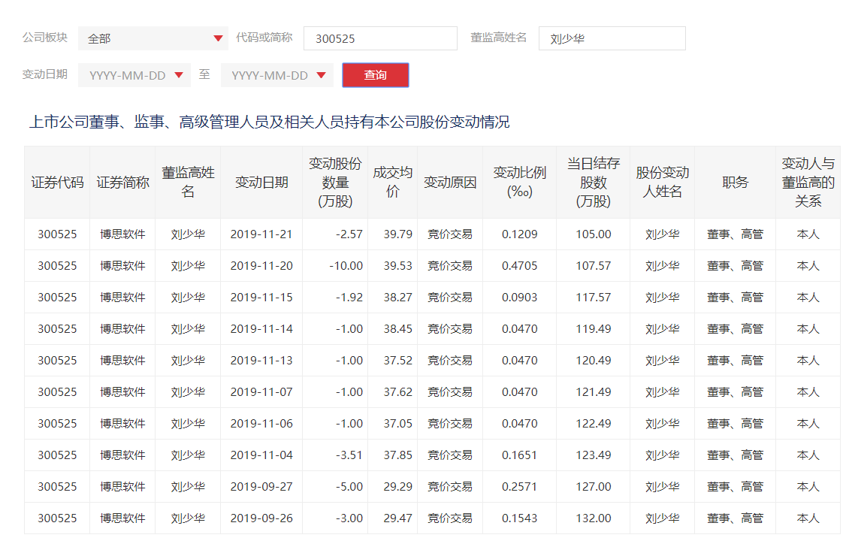
Task: Select the date cell 2019-11-15
Action: 261,298
